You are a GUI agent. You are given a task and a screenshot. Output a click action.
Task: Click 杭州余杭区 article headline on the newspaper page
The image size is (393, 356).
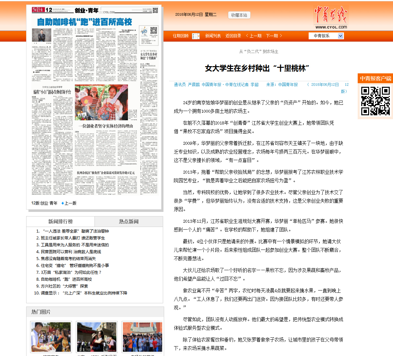click(106, 173)
